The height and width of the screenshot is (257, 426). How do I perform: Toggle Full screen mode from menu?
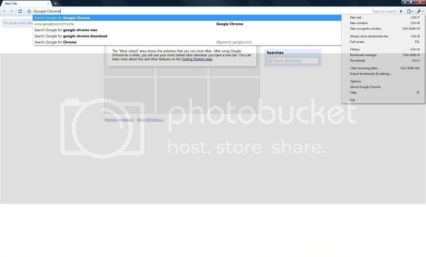pyautogui.click(x=357, y=42)
